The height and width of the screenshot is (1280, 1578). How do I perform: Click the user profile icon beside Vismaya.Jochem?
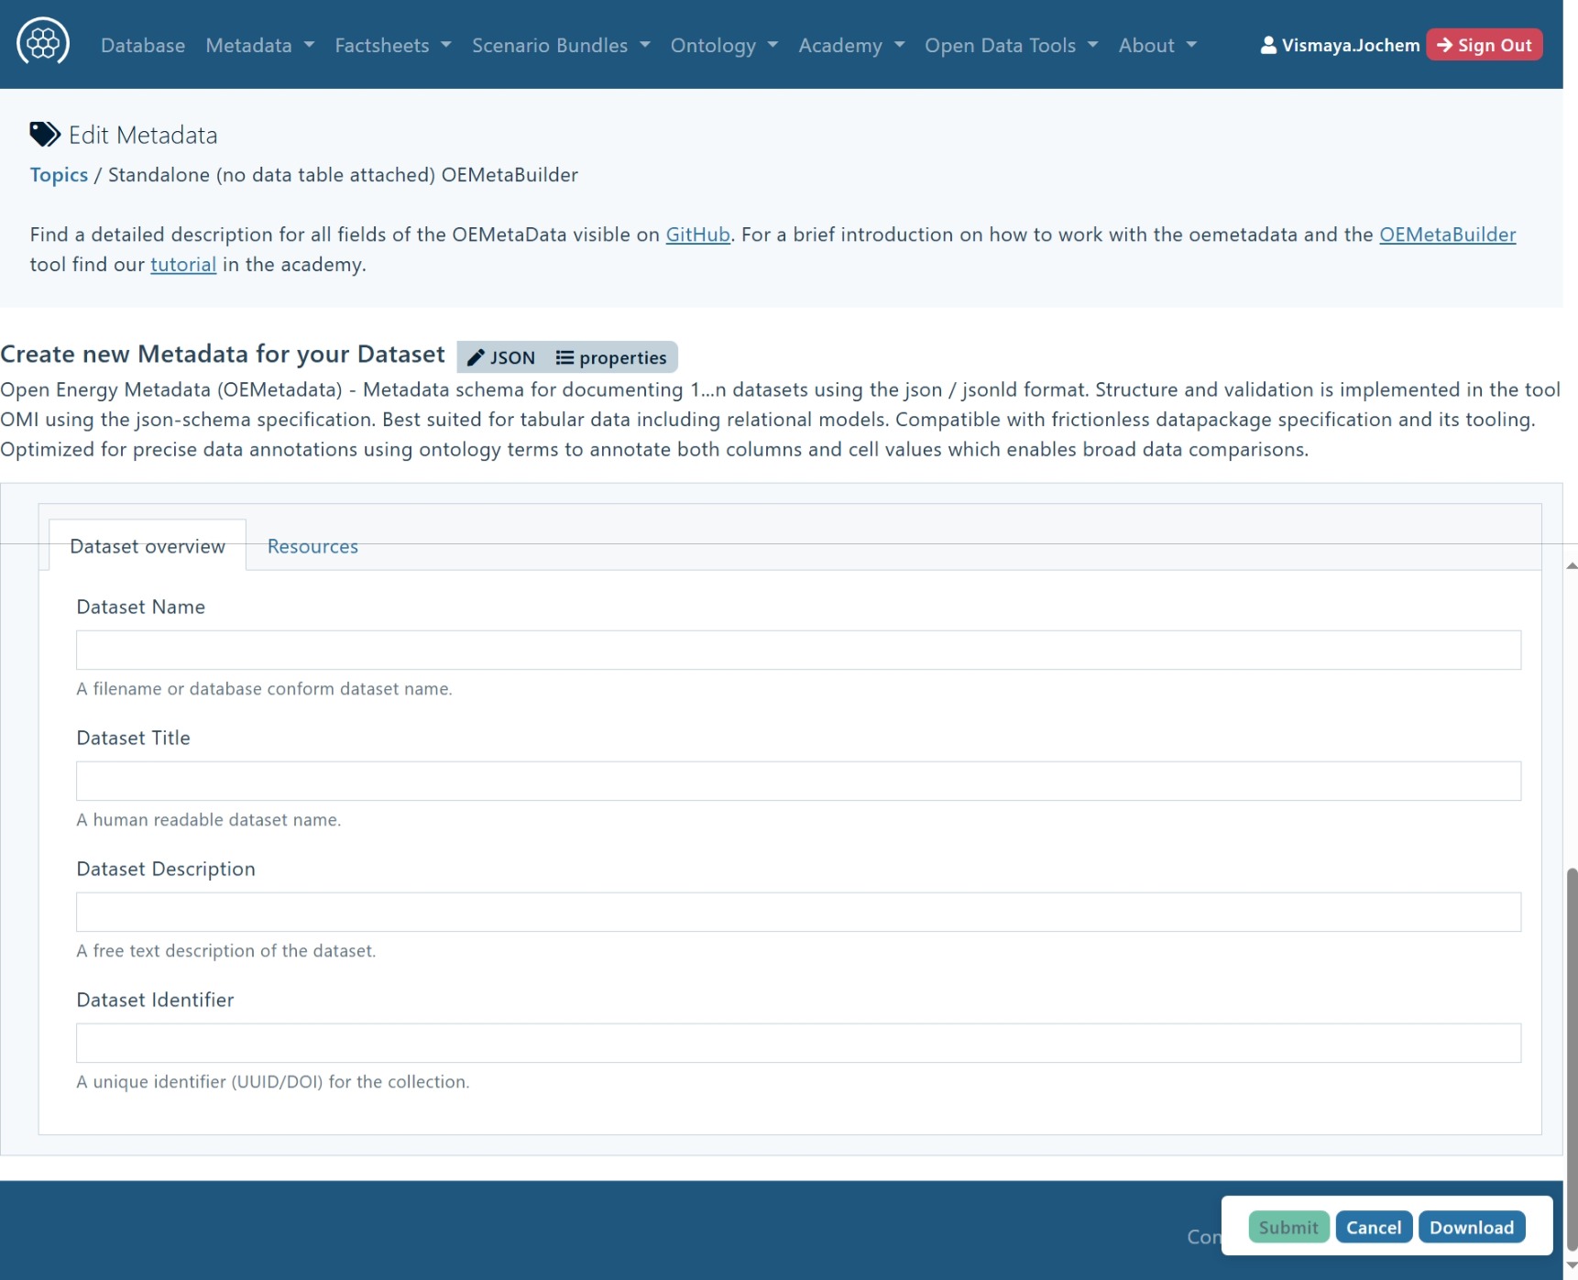point(1268,45)
